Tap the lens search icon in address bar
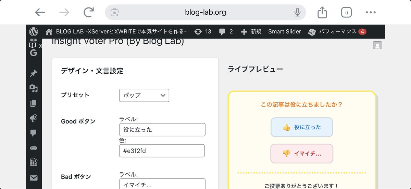The image size is (411, 189). [114, 13]
